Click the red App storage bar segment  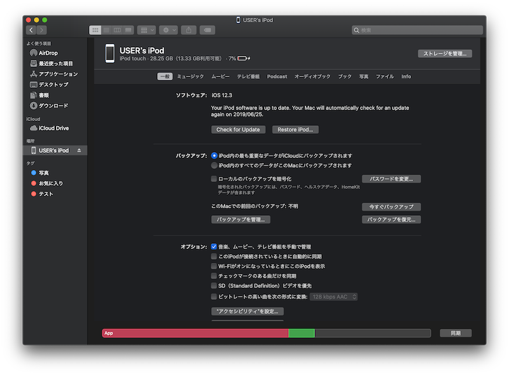195,333
